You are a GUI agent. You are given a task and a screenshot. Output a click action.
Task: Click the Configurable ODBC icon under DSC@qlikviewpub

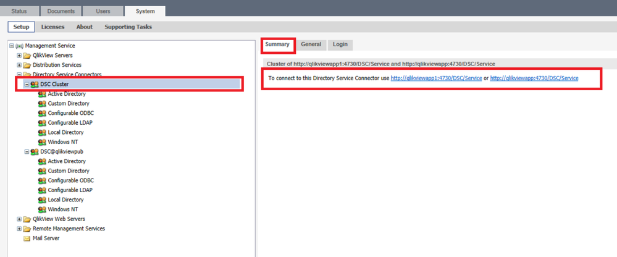(42, 180)
